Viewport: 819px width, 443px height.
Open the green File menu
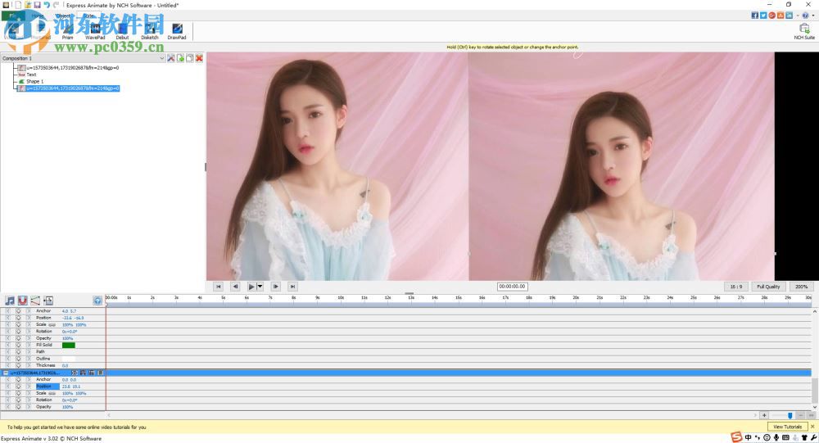click(x=13, y=16)
